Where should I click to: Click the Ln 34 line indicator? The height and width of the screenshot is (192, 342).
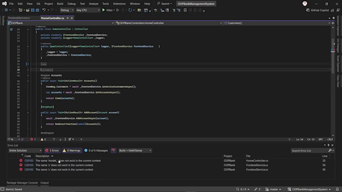coord(300,139)
